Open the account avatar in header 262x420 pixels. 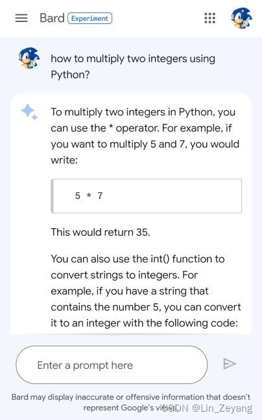tap(241, 18)
